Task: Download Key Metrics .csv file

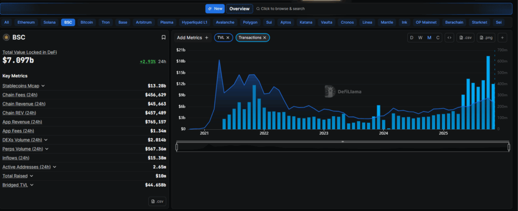Action: pyautogui.click(x=157, y=201)
